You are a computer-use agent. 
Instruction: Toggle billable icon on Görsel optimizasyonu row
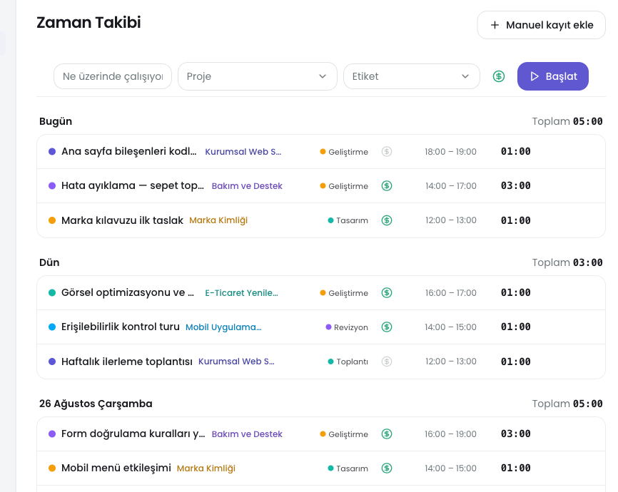coord(387,292)
